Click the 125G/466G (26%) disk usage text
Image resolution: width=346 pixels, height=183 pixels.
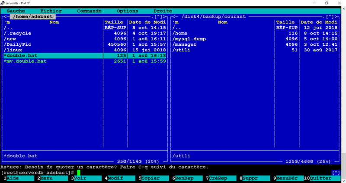[308, 162]
